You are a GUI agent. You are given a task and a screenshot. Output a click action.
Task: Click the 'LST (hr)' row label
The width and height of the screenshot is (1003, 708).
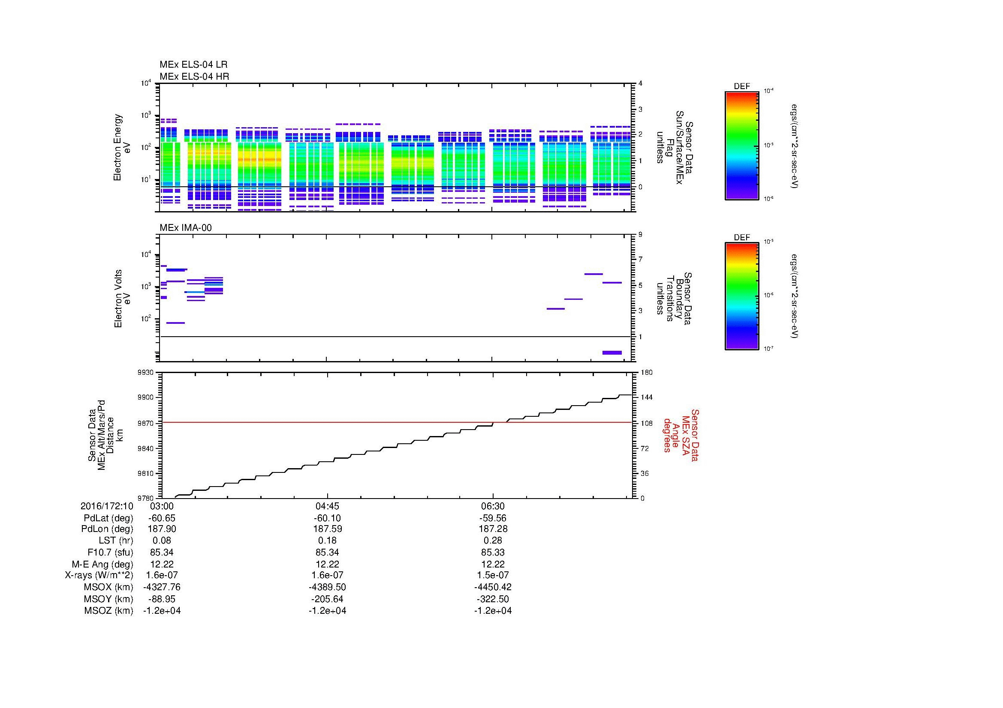click(116, 541)
